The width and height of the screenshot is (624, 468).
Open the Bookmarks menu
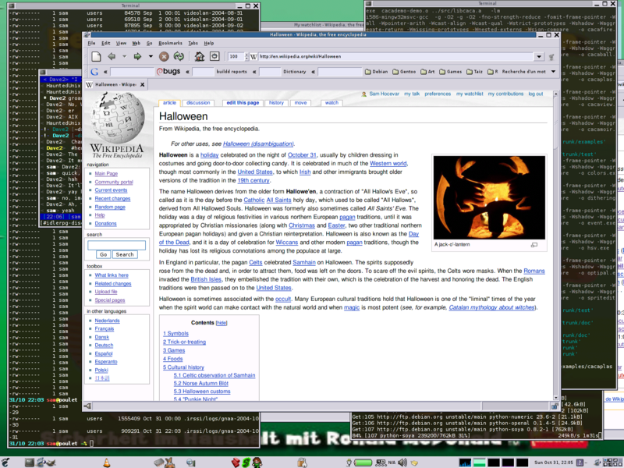tap(170, 43)
